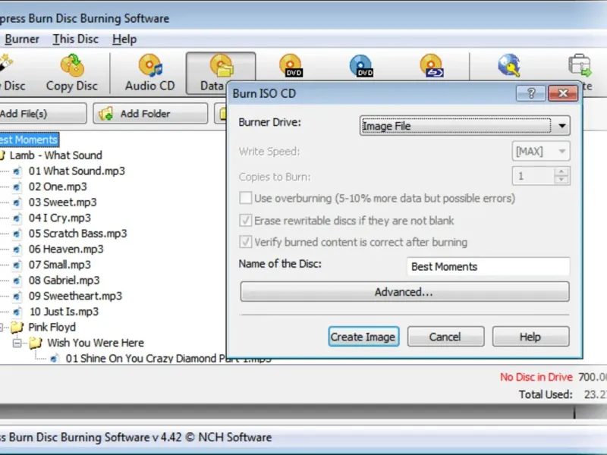
Task: Select the Wish You Were Here folder name
Action: click(x=96, y=343)
